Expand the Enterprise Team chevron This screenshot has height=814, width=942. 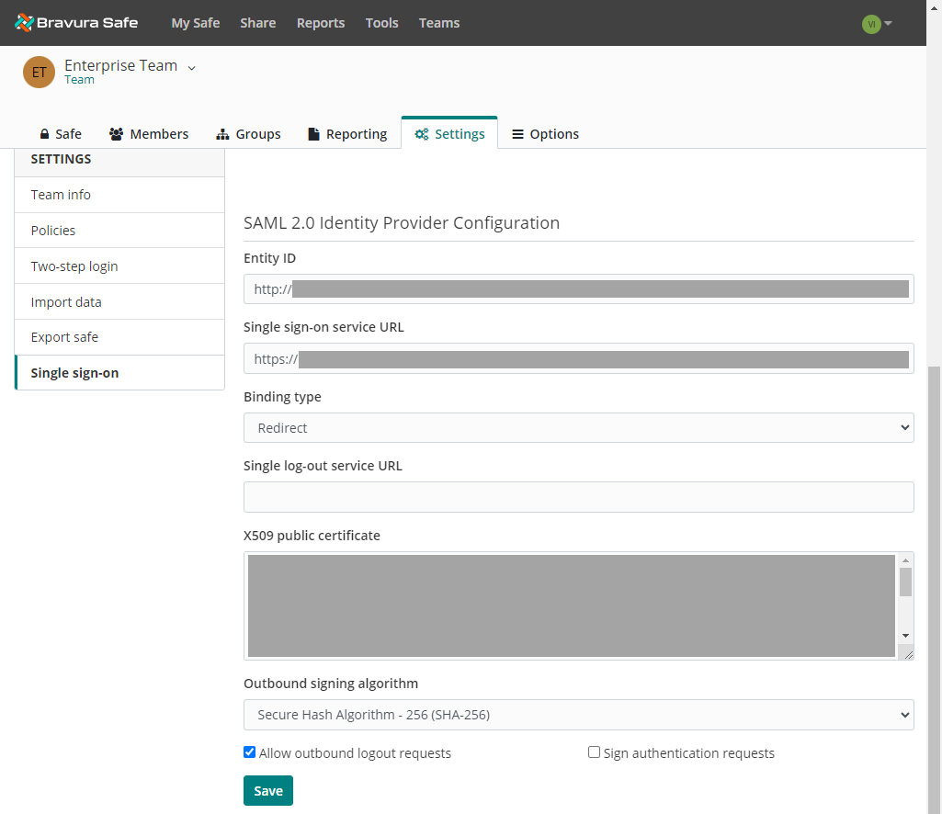191,67
